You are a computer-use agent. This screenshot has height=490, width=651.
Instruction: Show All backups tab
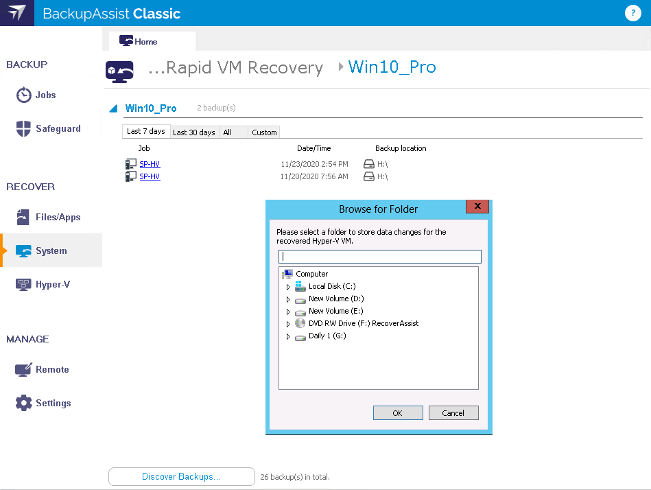tap(233, 132)
